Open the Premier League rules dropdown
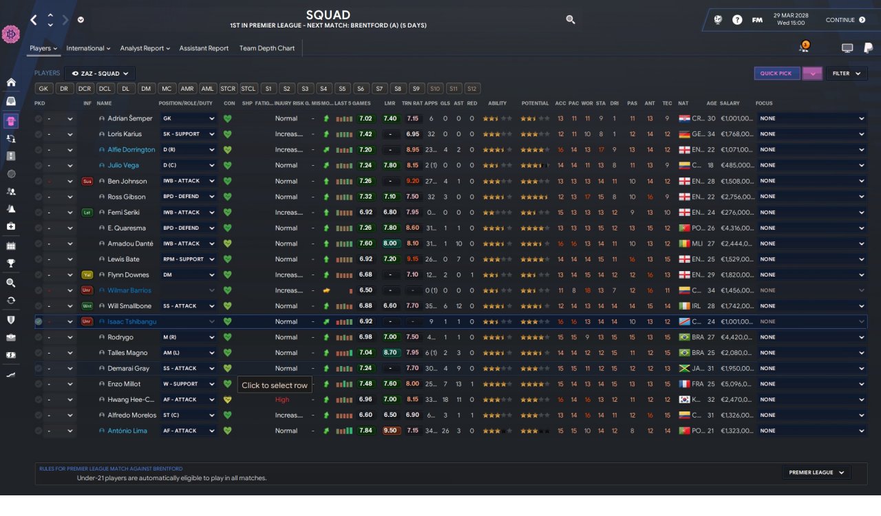Viewport: 881px width, 516px height. point(816,473)
